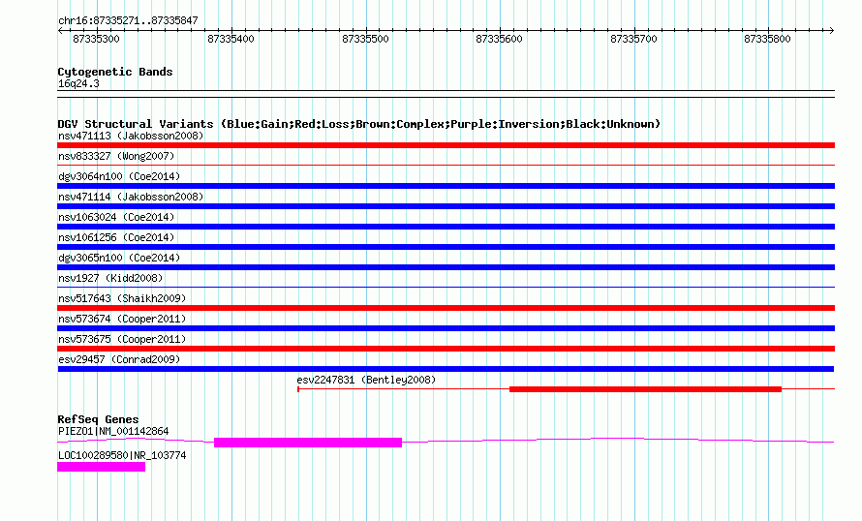Image resolution: width=862 pixels, height=521 pixels.
Task: Click the chr16:87335271..87335847 coordinate label
Action: click(x=128, y=21)
